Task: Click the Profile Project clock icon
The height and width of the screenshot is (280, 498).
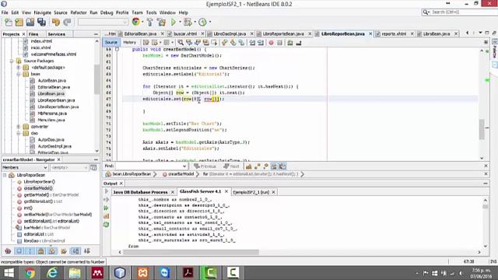Action: click(x=202, y=22)
